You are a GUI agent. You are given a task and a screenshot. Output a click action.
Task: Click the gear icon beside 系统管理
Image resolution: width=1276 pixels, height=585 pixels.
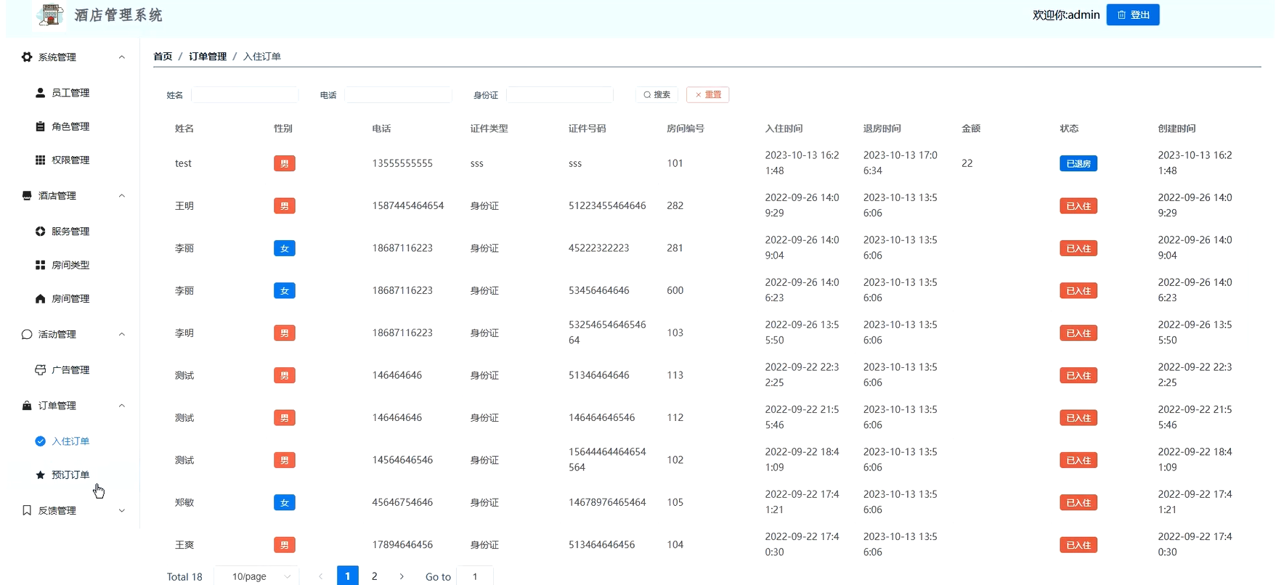click(x=27, y=57)
